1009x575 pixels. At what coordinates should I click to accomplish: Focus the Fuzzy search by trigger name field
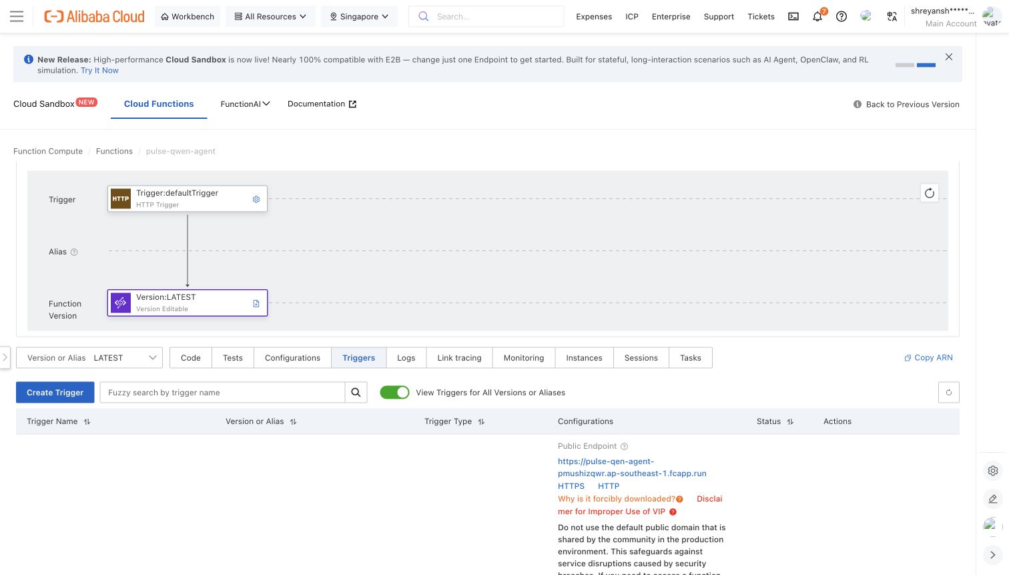pyautogui.click(x=222, y=393)
